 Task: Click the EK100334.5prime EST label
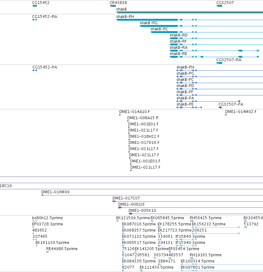tap(197, 261)
